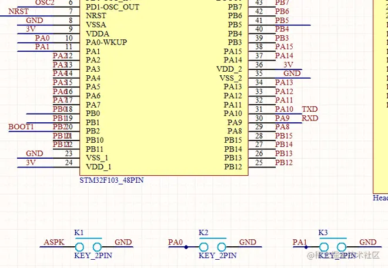The height and width of the screenshot is (268, 388).
Task: Select the PA0-WKUP pin name
Action: [106, 42]
